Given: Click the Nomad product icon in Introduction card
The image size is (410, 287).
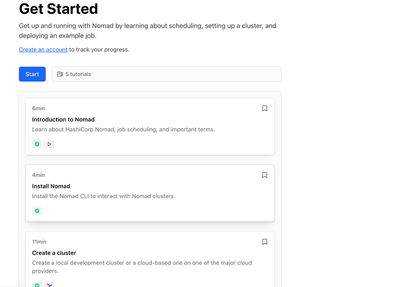Looking at the screenshot, I should click(37, 144).
